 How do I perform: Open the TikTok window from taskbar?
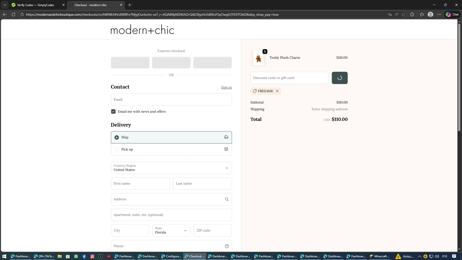pyautogui.click(x=44, y=256)
